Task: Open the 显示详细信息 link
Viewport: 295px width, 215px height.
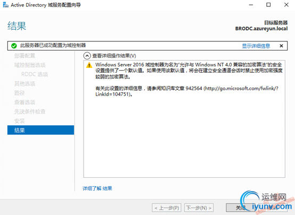Action: click(256, 46)
